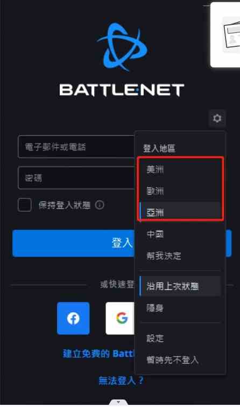Tick the 保持登入狀態 checkbox

tap(25, 205)
